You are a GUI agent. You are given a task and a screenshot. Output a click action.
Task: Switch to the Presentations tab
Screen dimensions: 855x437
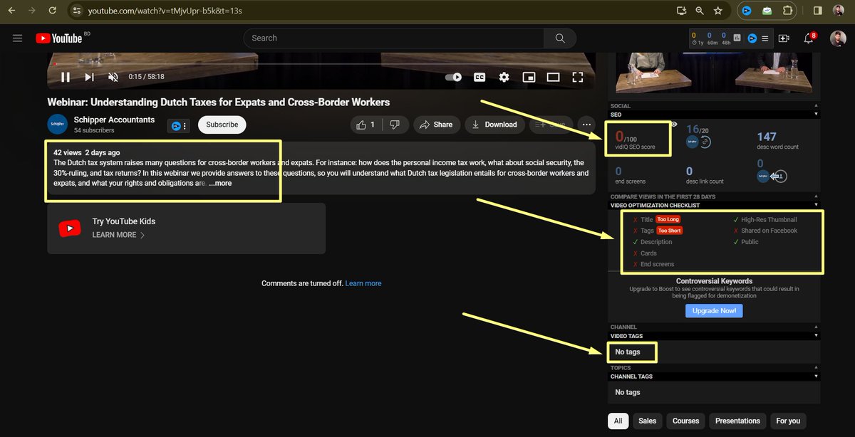(x=737, y=421)
